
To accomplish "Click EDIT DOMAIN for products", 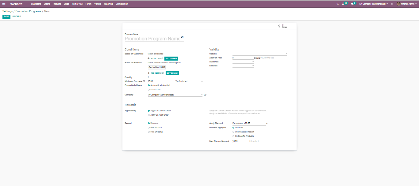I will tap(172, 73).
